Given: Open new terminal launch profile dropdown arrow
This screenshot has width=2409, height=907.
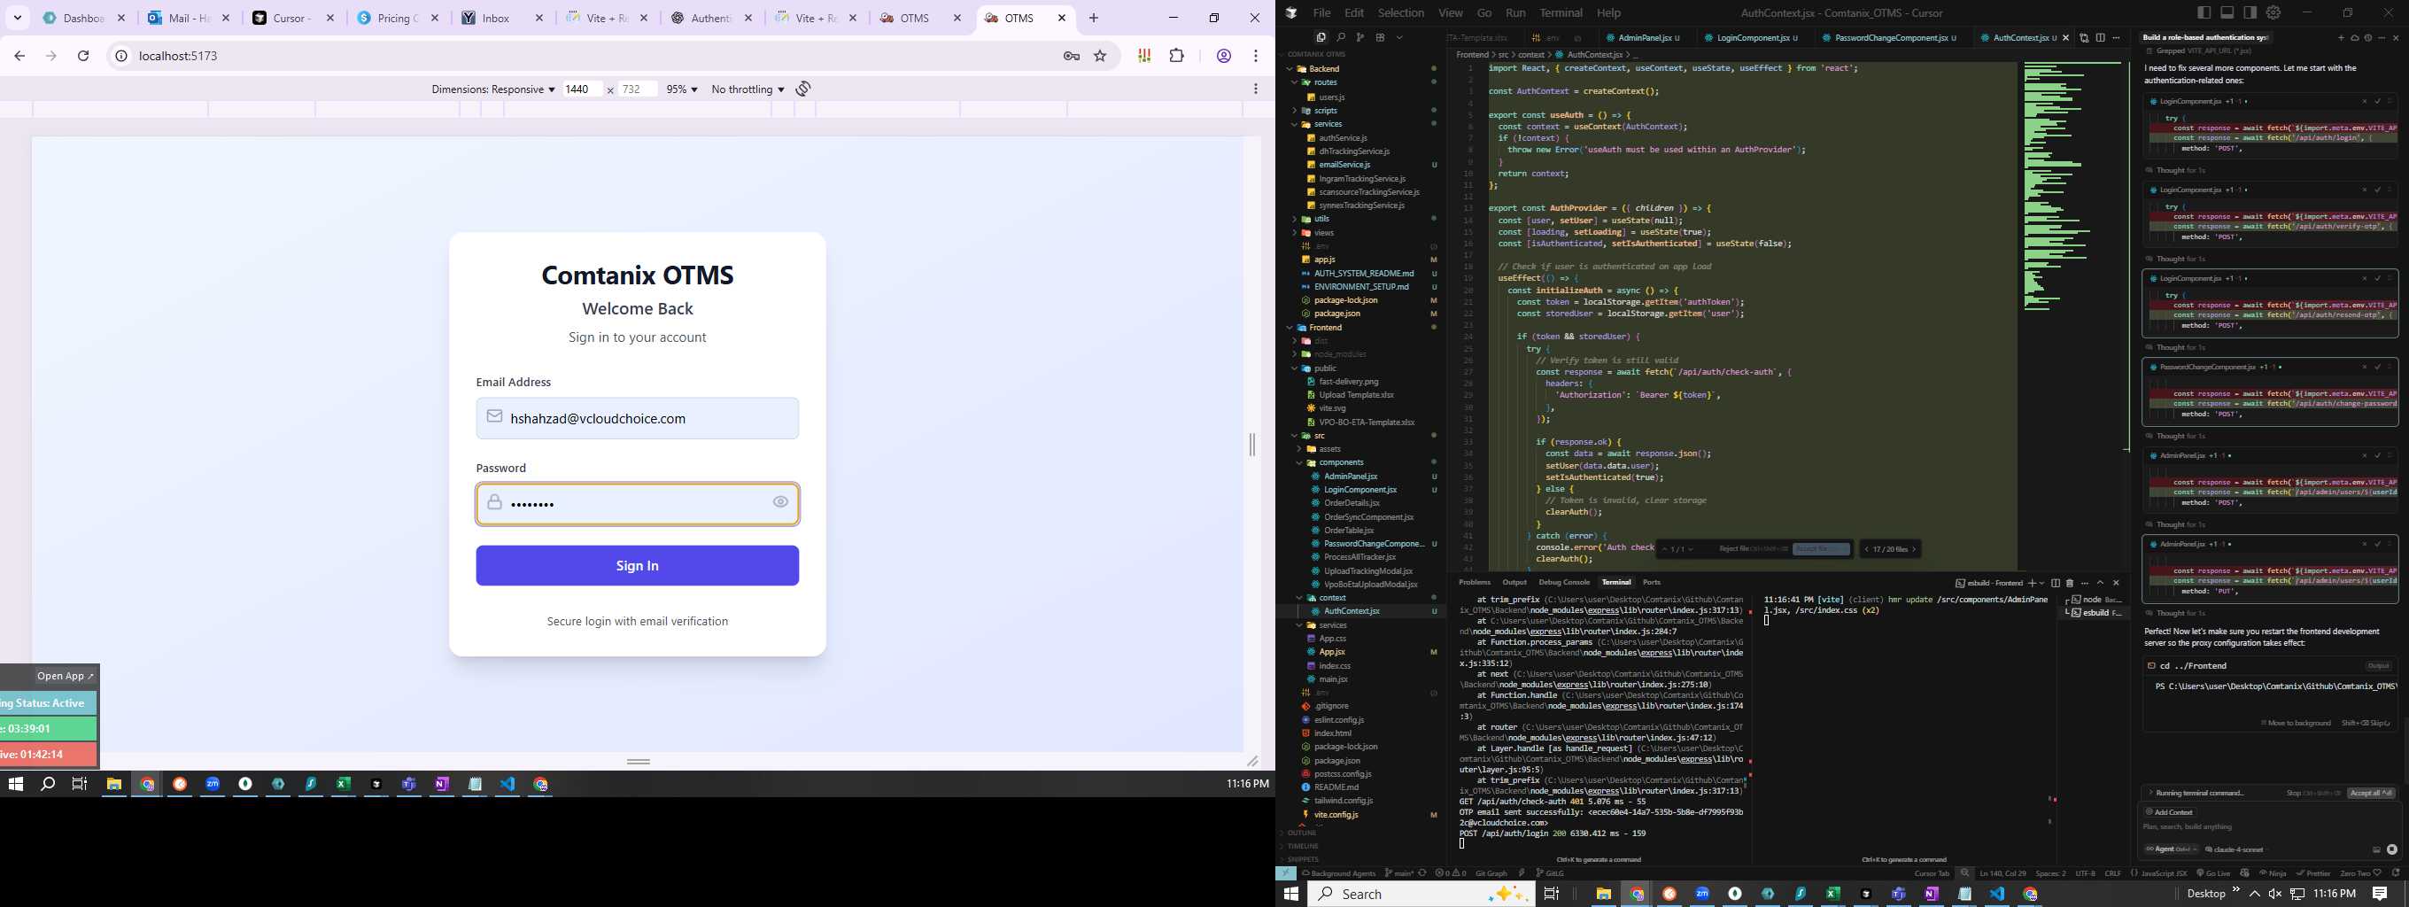Looking at the screenshot, I should coord(2041,583).
